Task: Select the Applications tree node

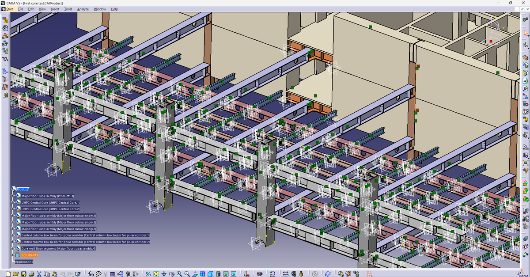Action: tap(24, 262)
